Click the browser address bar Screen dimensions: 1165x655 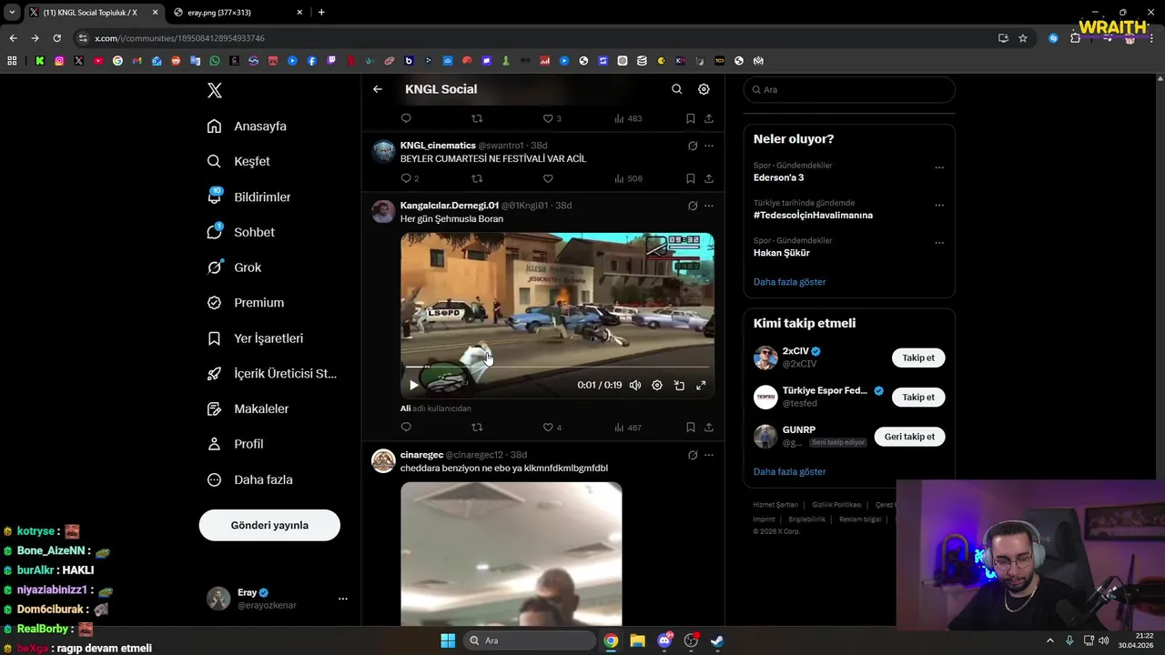(537, 38)
